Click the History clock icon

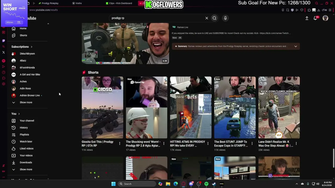pyautogui.click(x=14, y=128)
